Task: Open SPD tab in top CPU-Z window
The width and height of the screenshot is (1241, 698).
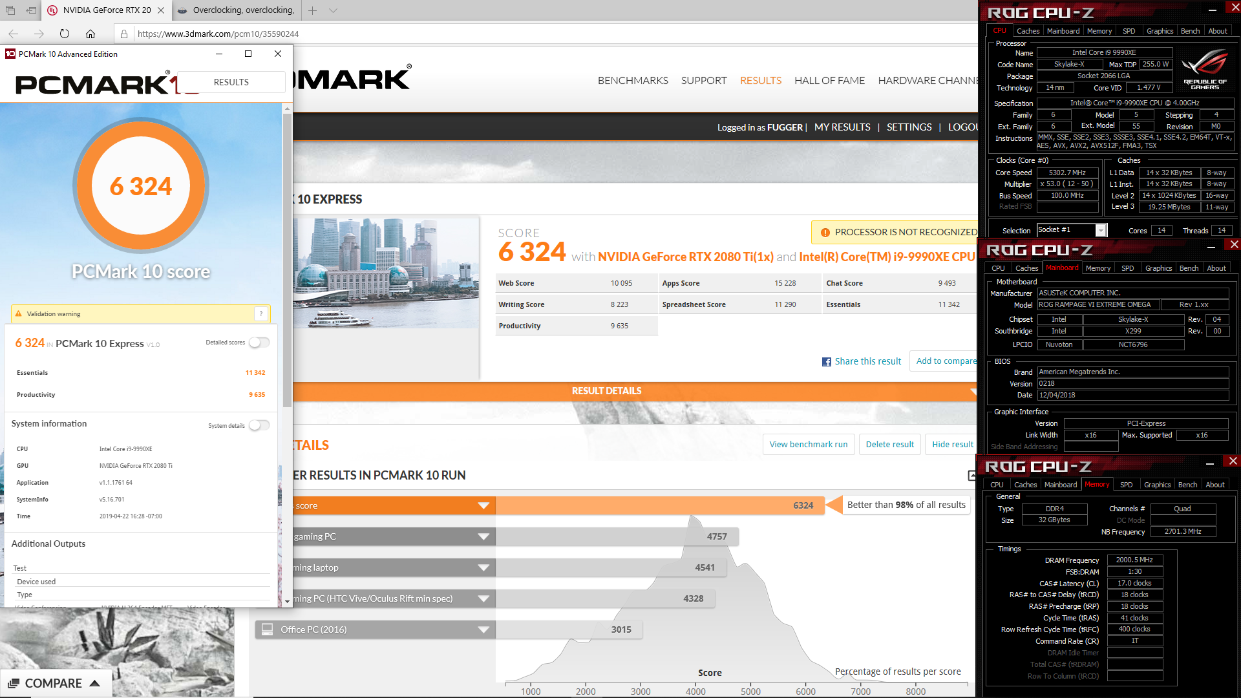Action: point(1129,31)
